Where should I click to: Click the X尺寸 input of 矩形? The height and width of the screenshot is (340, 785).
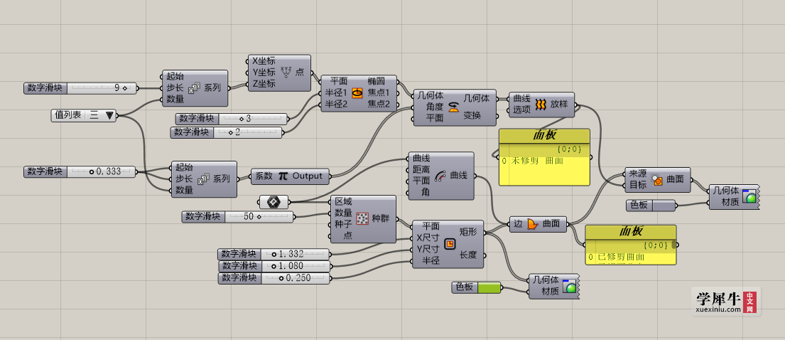(x=428, y=237)
